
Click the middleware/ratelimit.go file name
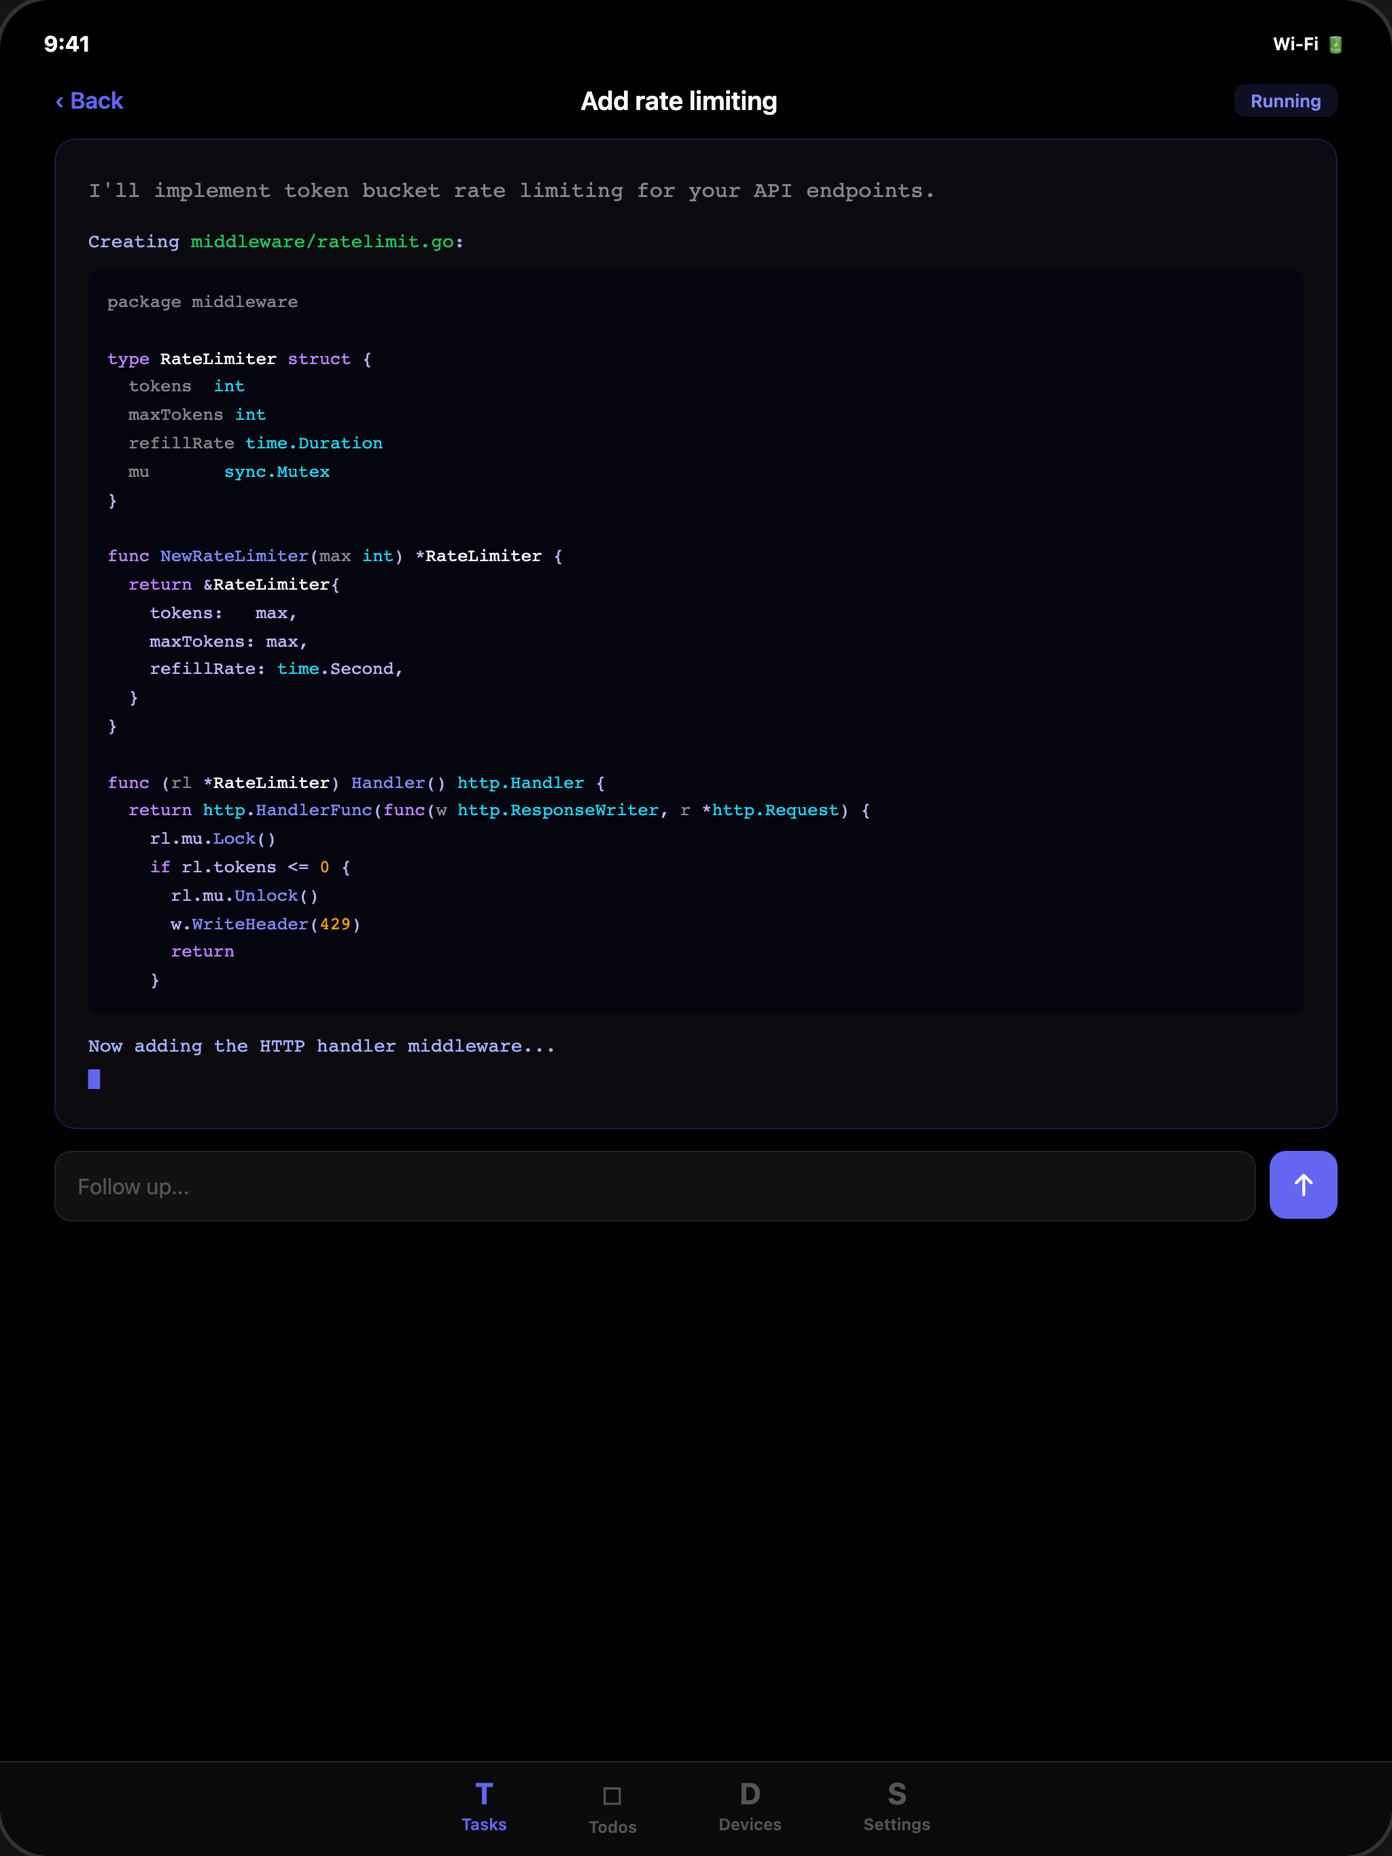point(321,242)
